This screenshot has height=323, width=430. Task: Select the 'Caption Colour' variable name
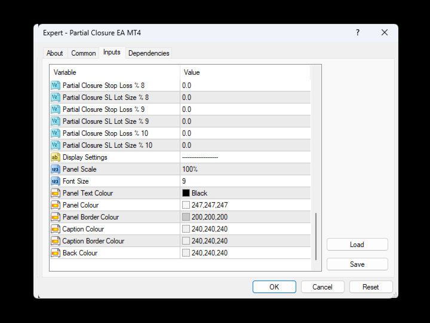point(83,228)
